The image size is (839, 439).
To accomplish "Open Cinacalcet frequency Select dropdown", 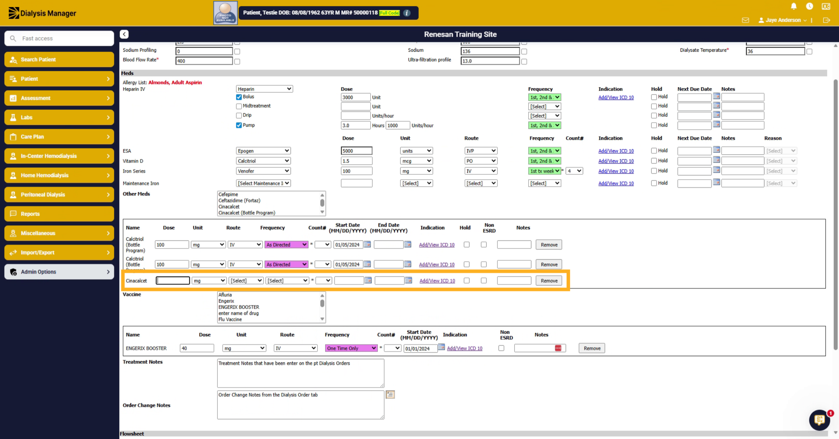I will pyautogui.click(x=287, y=281).
